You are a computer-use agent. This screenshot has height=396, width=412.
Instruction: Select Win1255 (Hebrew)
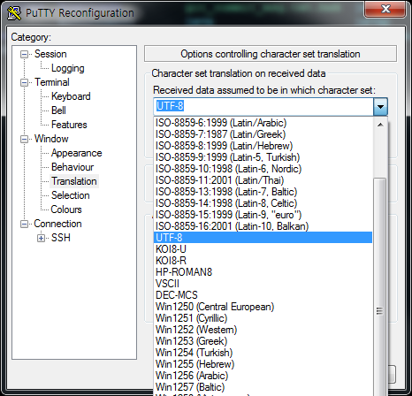pos(263,364)
